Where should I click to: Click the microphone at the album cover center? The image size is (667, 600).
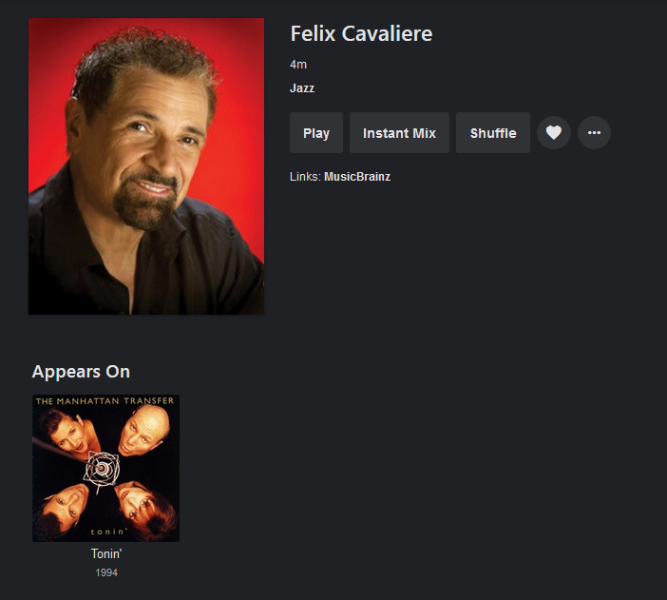[102, 470]
